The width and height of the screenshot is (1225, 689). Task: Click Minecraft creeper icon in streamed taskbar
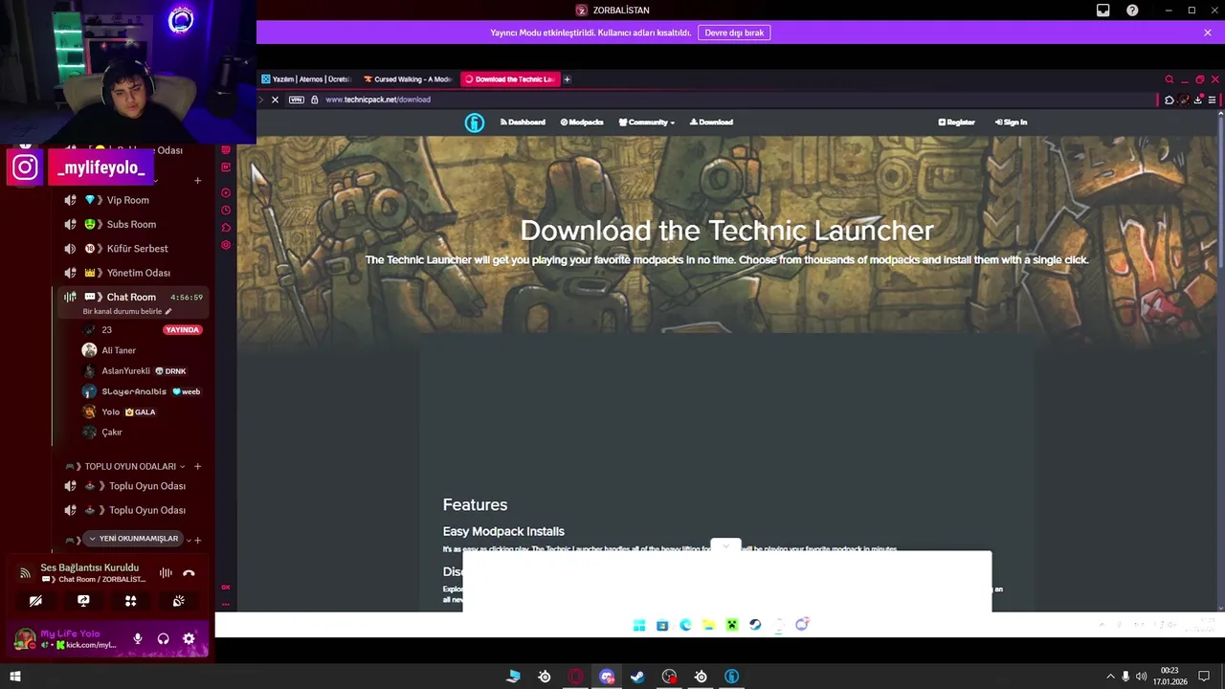(x=732, y=625)
